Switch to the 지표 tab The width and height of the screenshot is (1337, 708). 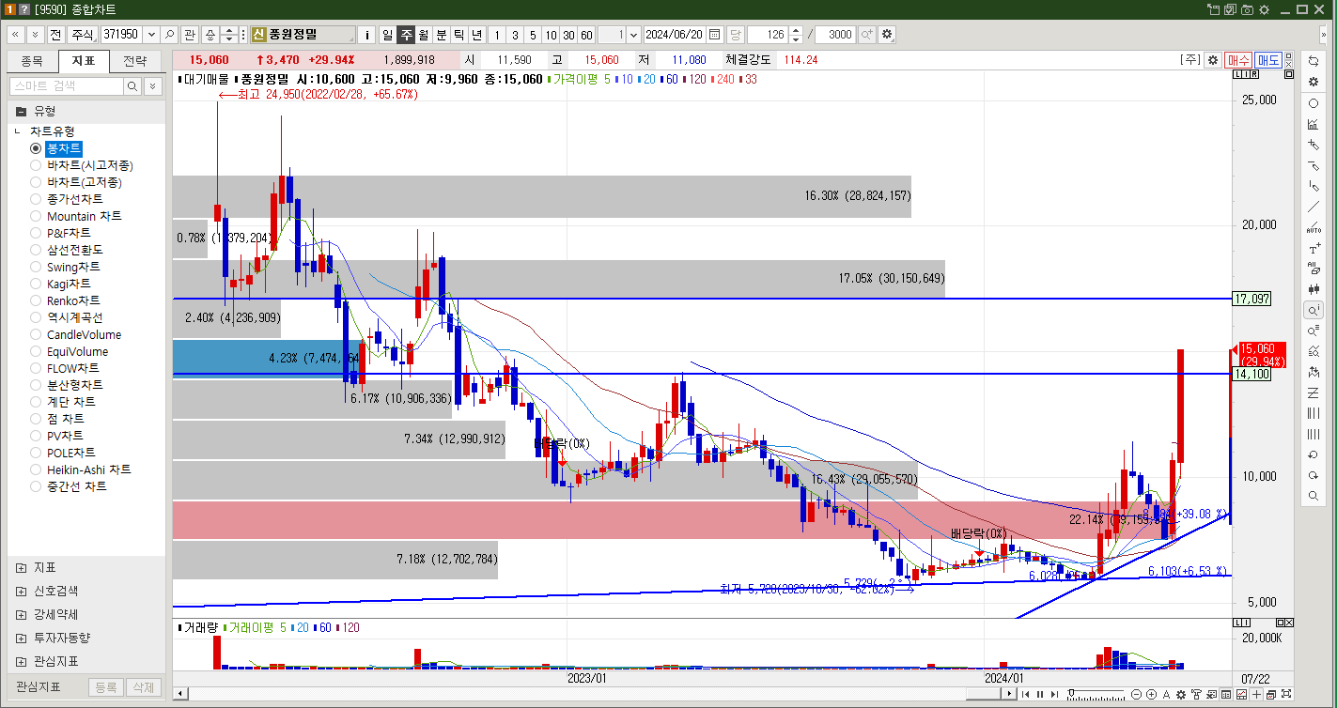click(x=83, y=62)
